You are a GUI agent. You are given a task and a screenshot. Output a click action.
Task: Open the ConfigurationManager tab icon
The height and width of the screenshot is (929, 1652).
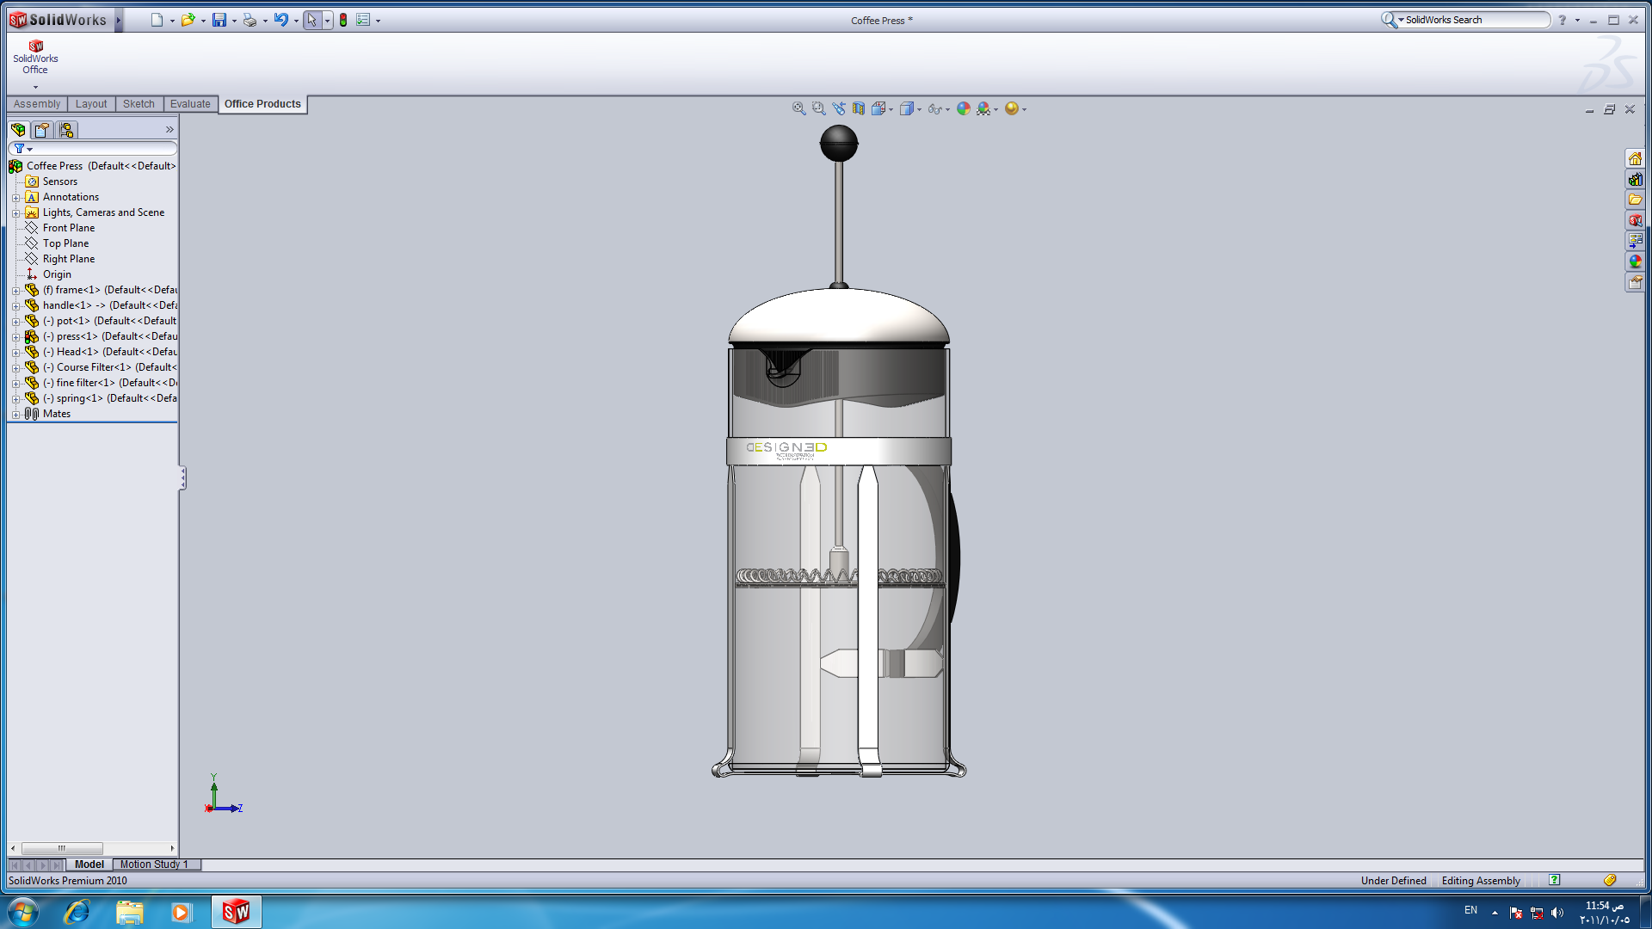[x=66, y=130]
